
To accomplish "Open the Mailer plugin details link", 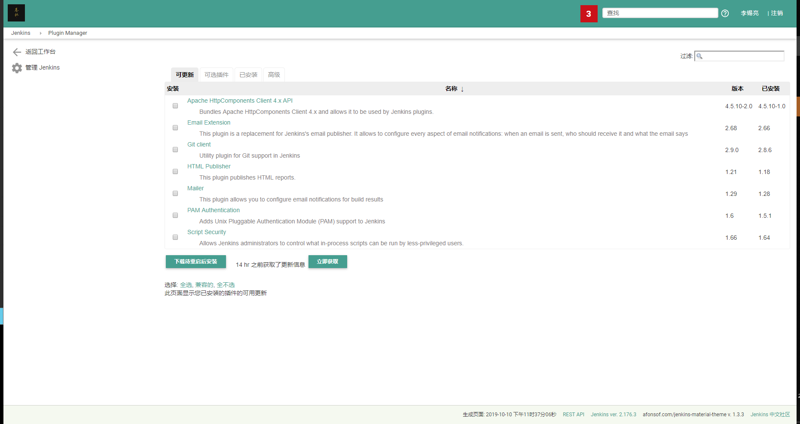I will click(x=195, y=188).
